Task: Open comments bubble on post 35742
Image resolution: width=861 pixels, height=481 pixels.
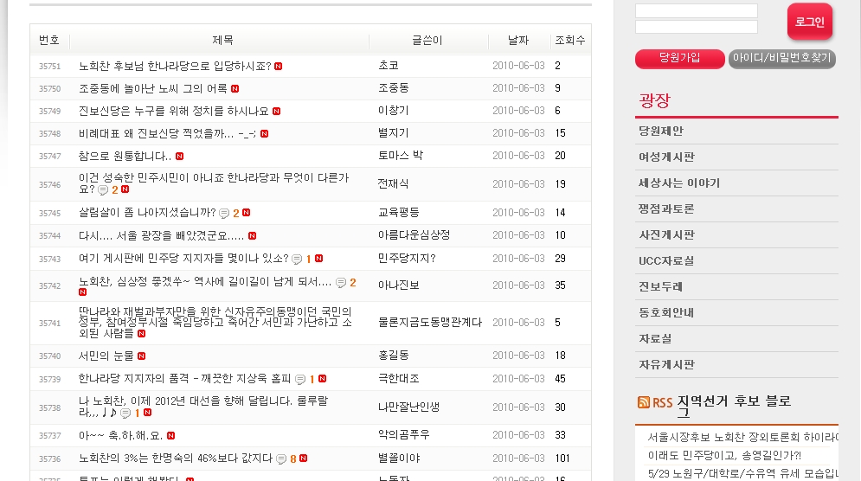Action: [341, 283]
